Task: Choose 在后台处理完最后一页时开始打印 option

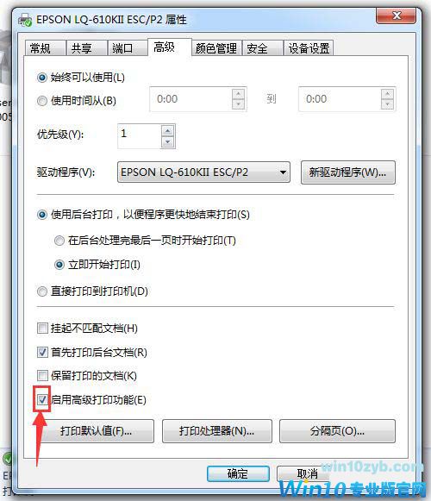Action: (59, 241)
